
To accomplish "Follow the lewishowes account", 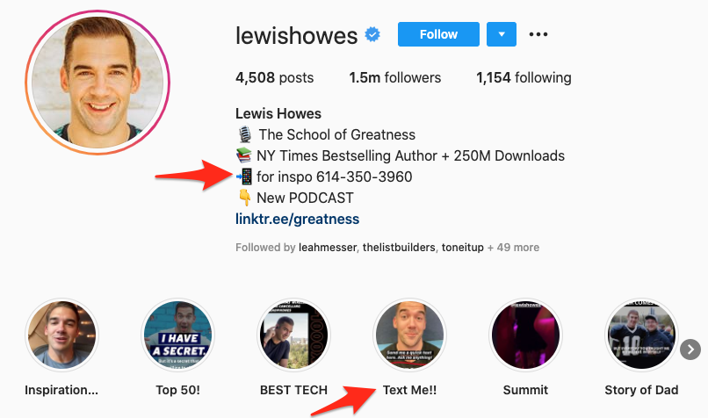I will point(438,34).
